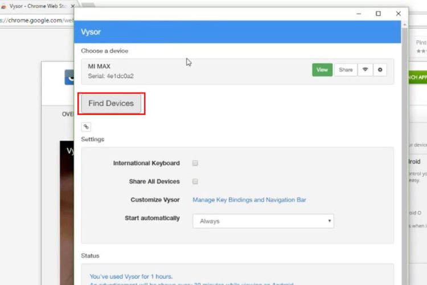427x285 pixels.
Task: Click the Vysor window vertical scrollbar
Action: pyautogui.click(x=405, y=156)
